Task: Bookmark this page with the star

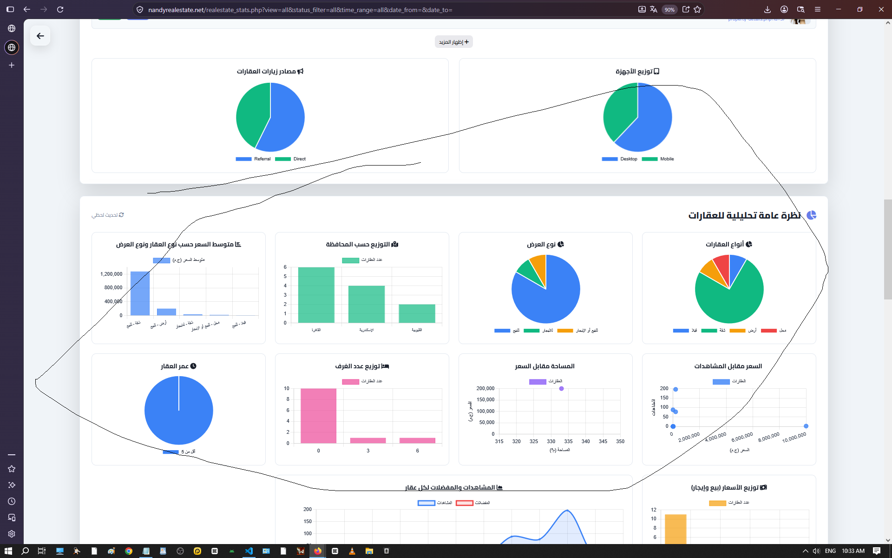Action: click(697, 9)
